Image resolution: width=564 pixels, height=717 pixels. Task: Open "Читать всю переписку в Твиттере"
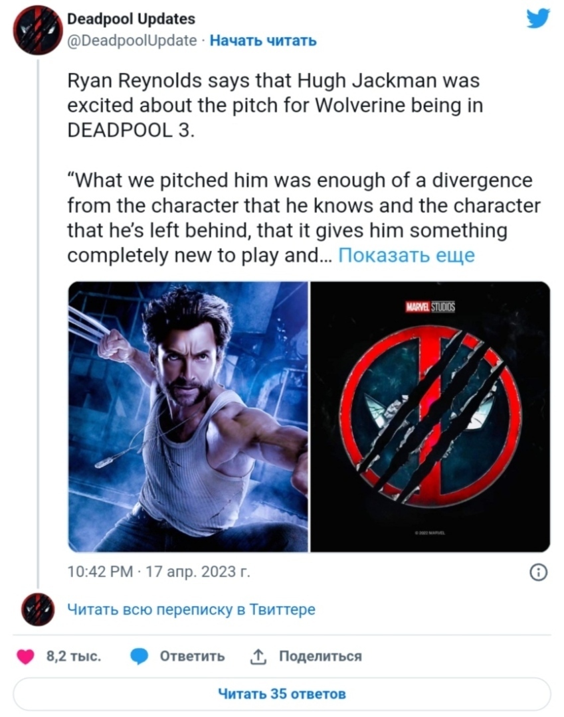coord(192,609)
